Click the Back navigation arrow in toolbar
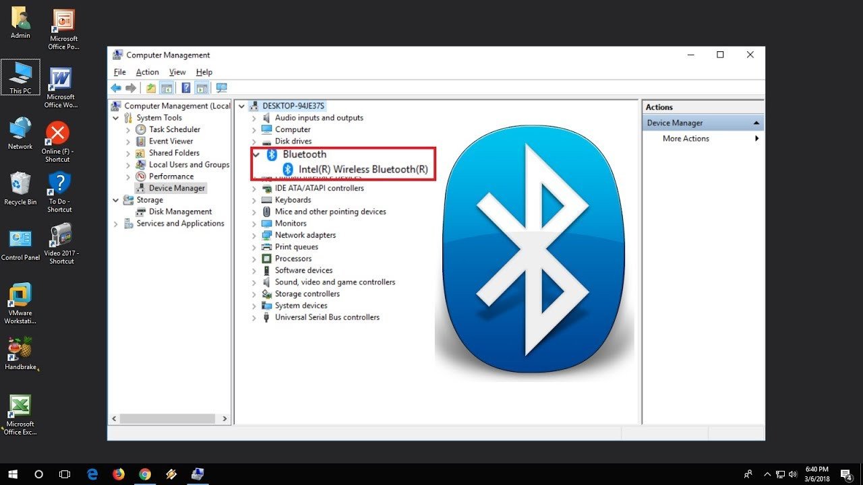863x485 pixels. [116, 88]
